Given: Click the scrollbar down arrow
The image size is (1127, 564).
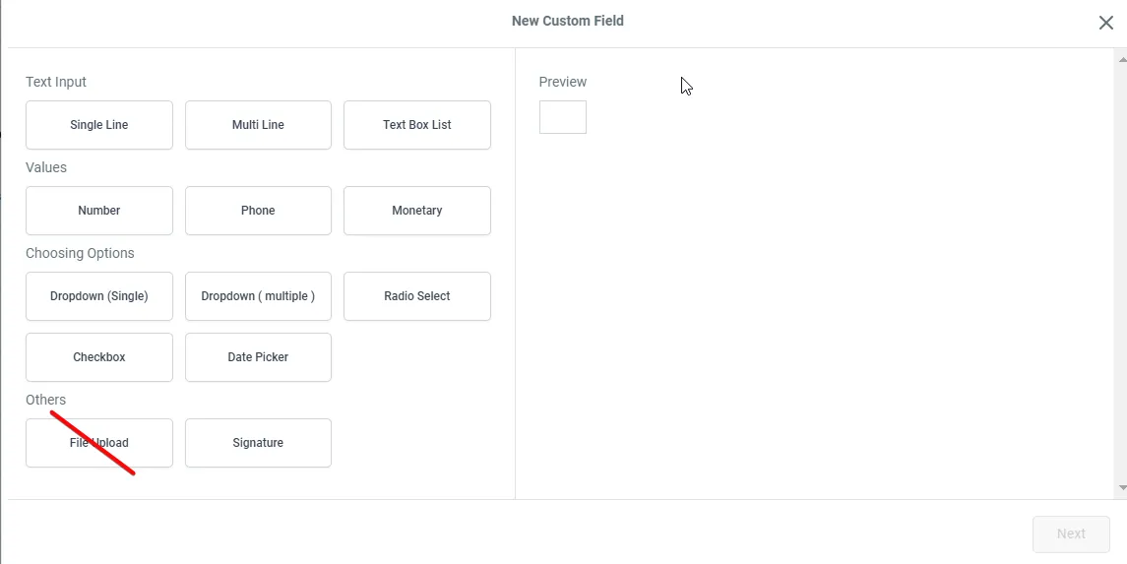Looking at the screenshot, I should [1123, 488].
